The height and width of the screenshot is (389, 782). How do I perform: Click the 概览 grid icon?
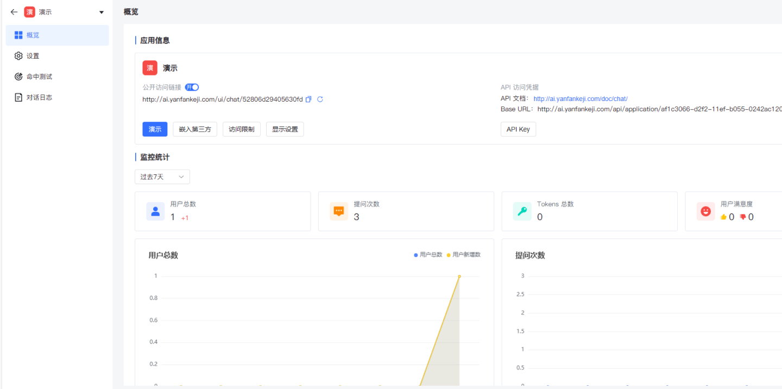[x=18, y=35]
